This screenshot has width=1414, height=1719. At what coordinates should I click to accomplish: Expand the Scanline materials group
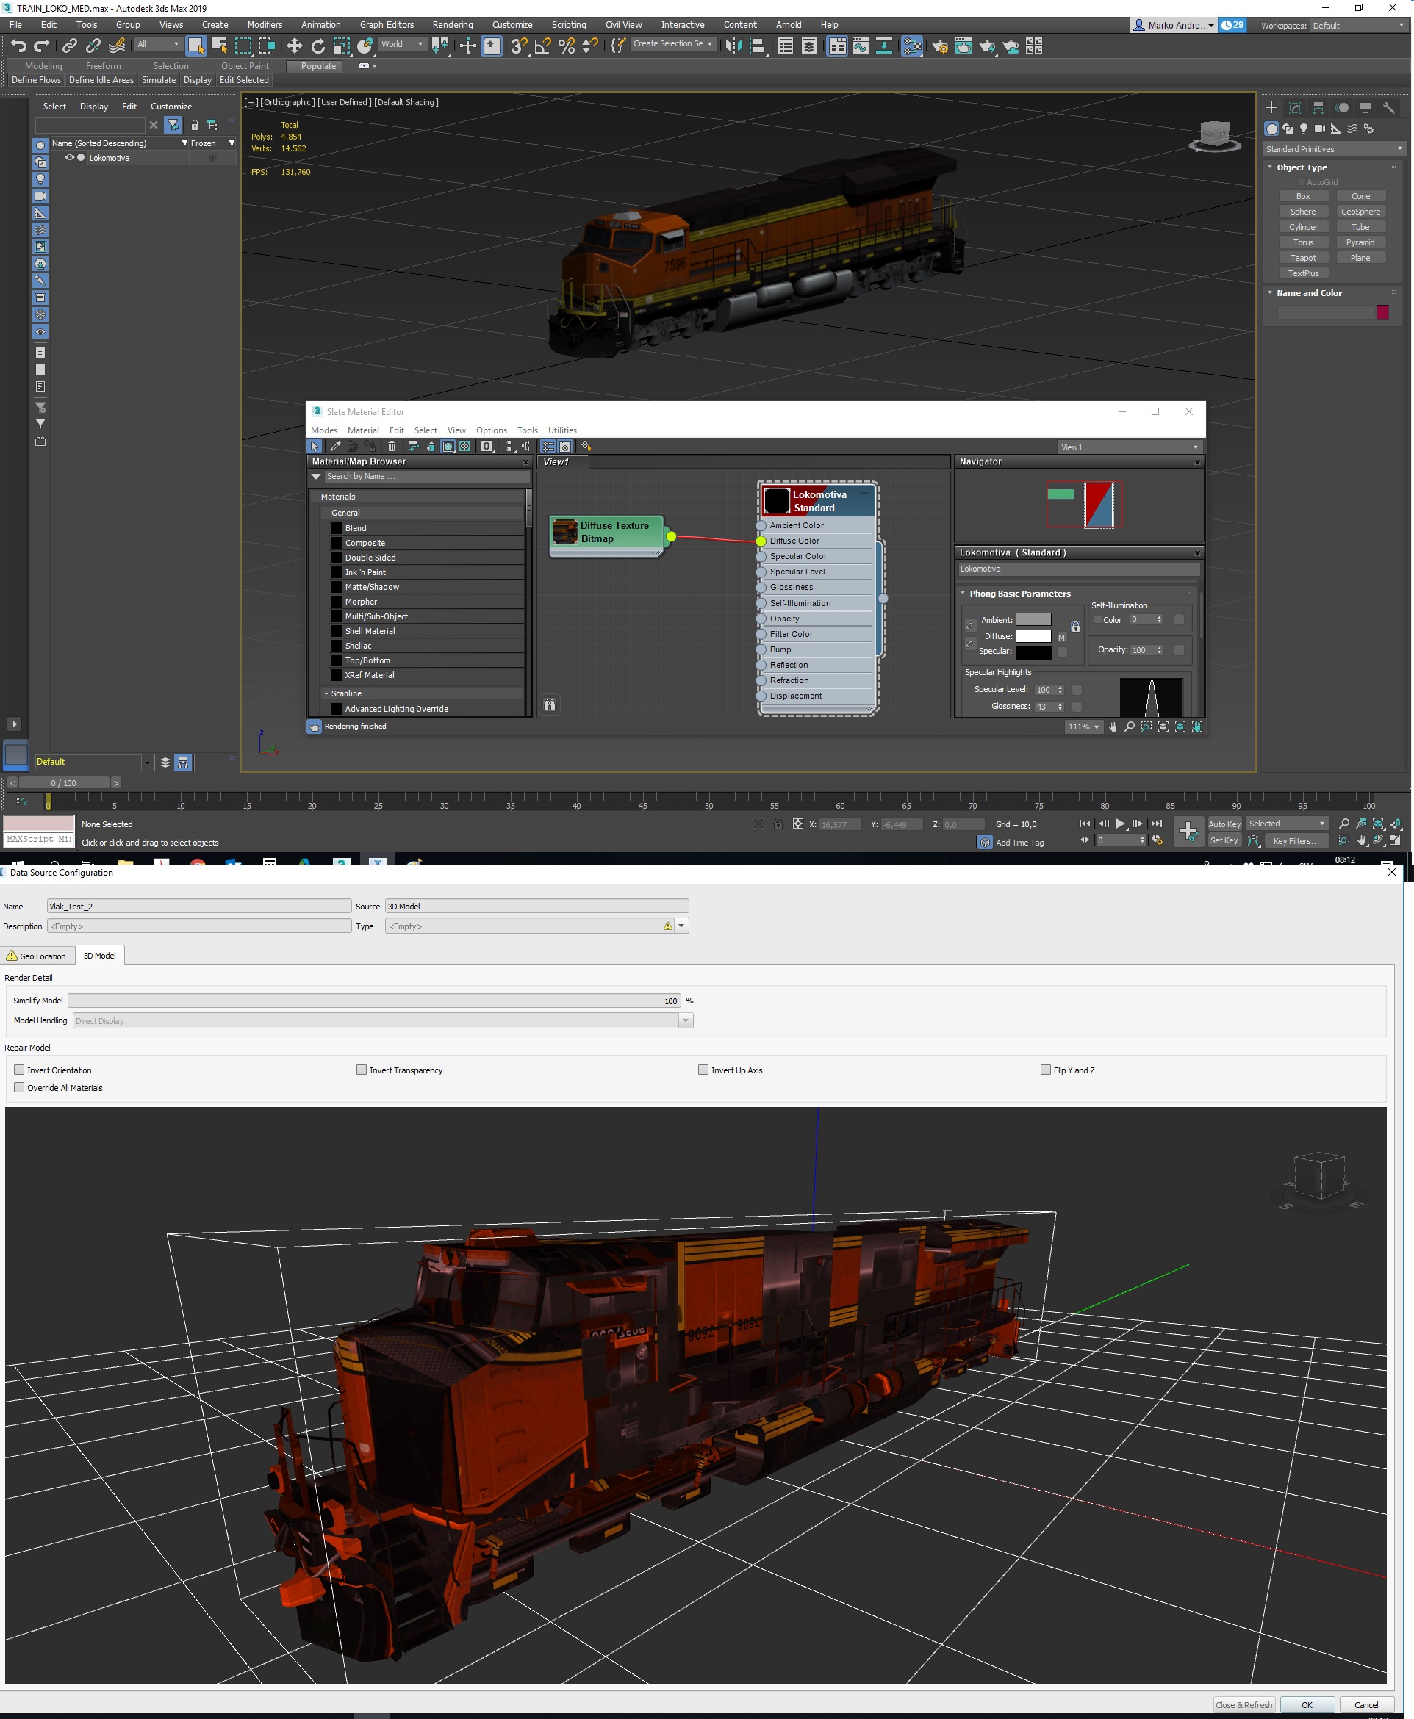click(x=345, y=693)
